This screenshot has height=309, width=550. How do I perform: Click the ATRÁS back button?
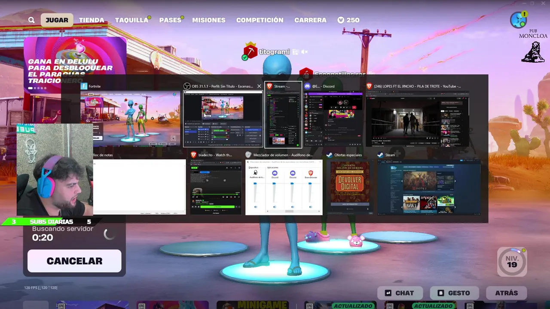pos(507,293)
